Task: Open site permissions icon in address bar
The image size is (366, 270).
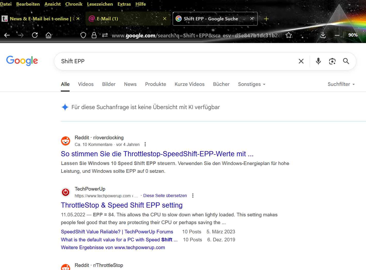Action: (105, 35)
